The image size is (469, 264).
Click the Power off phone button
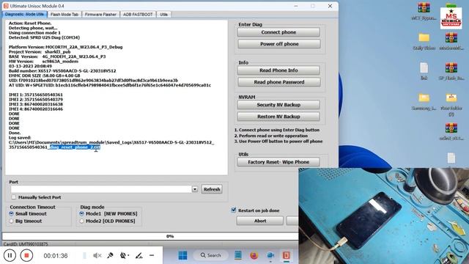279,44
